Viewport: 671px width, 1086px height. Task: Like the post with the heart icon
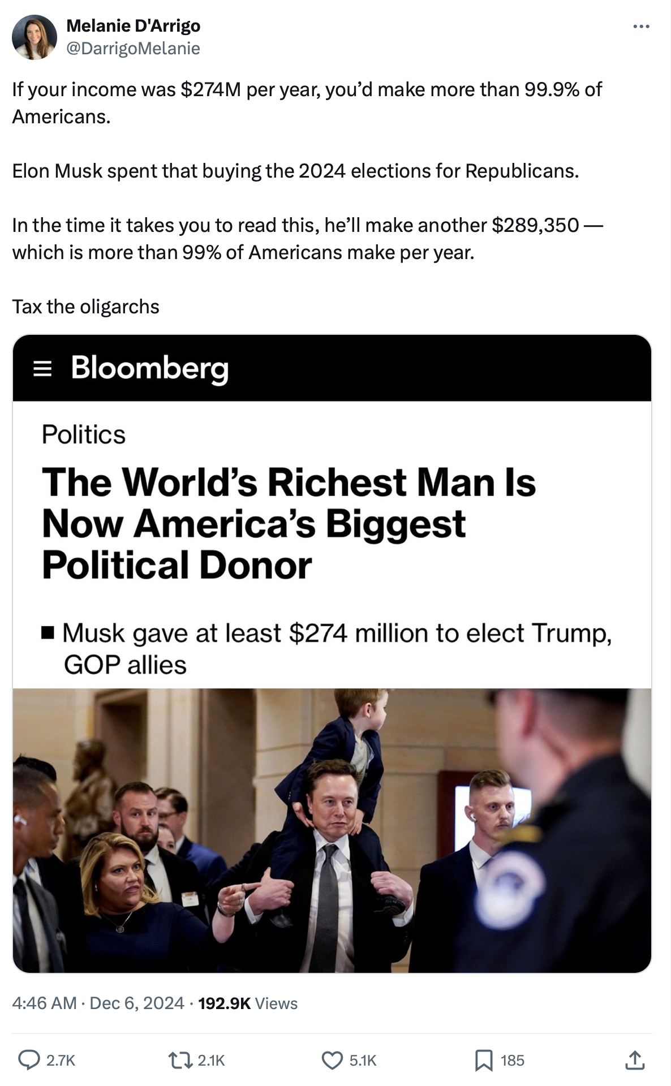pyautogui.click(x=332, y=1060)
